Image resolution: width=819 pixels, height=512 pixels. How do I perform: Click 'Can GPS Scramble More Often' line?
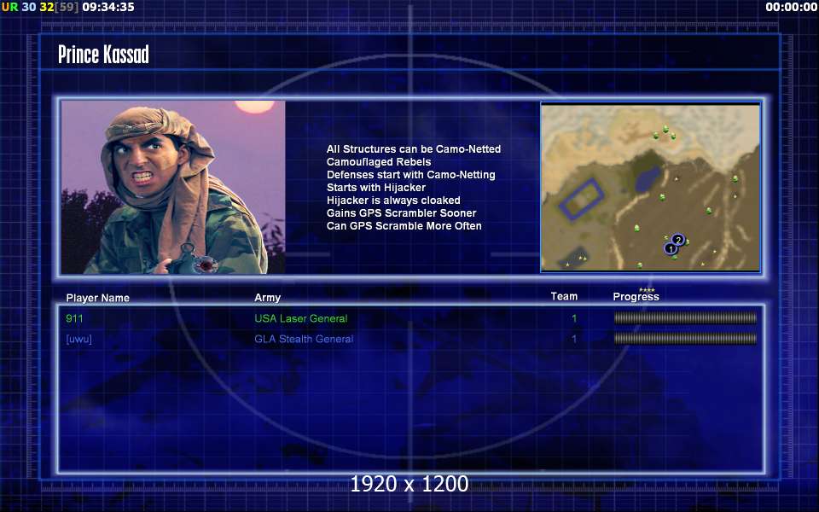pyautogui.click(x=404, y=225)
